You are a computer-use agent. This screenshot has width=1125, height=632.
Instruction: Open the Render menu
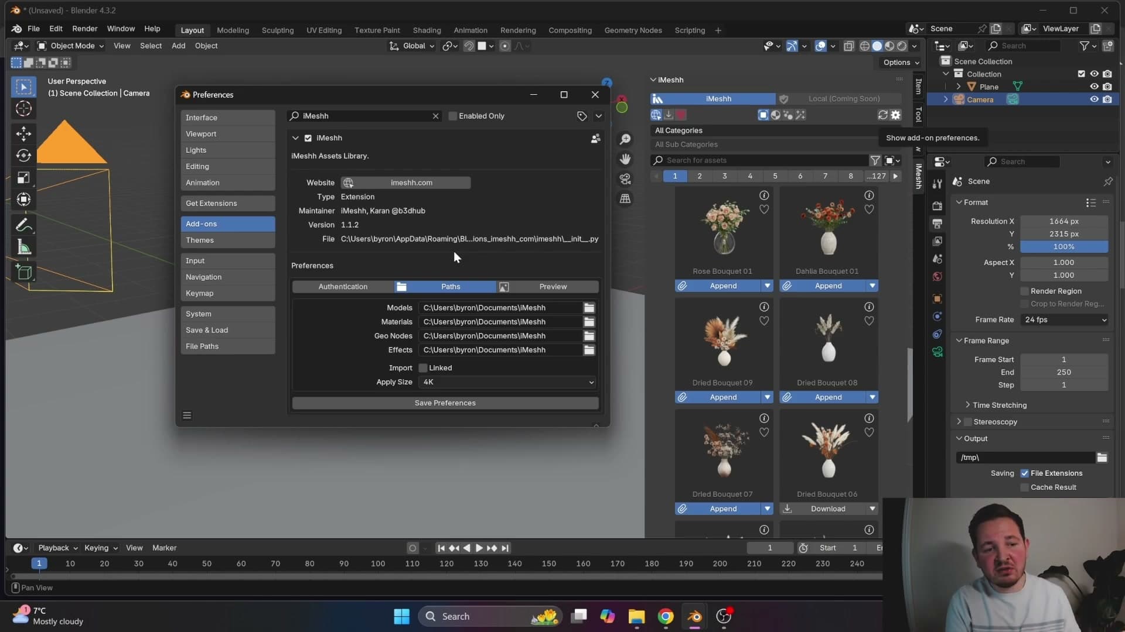pos(85,29)
